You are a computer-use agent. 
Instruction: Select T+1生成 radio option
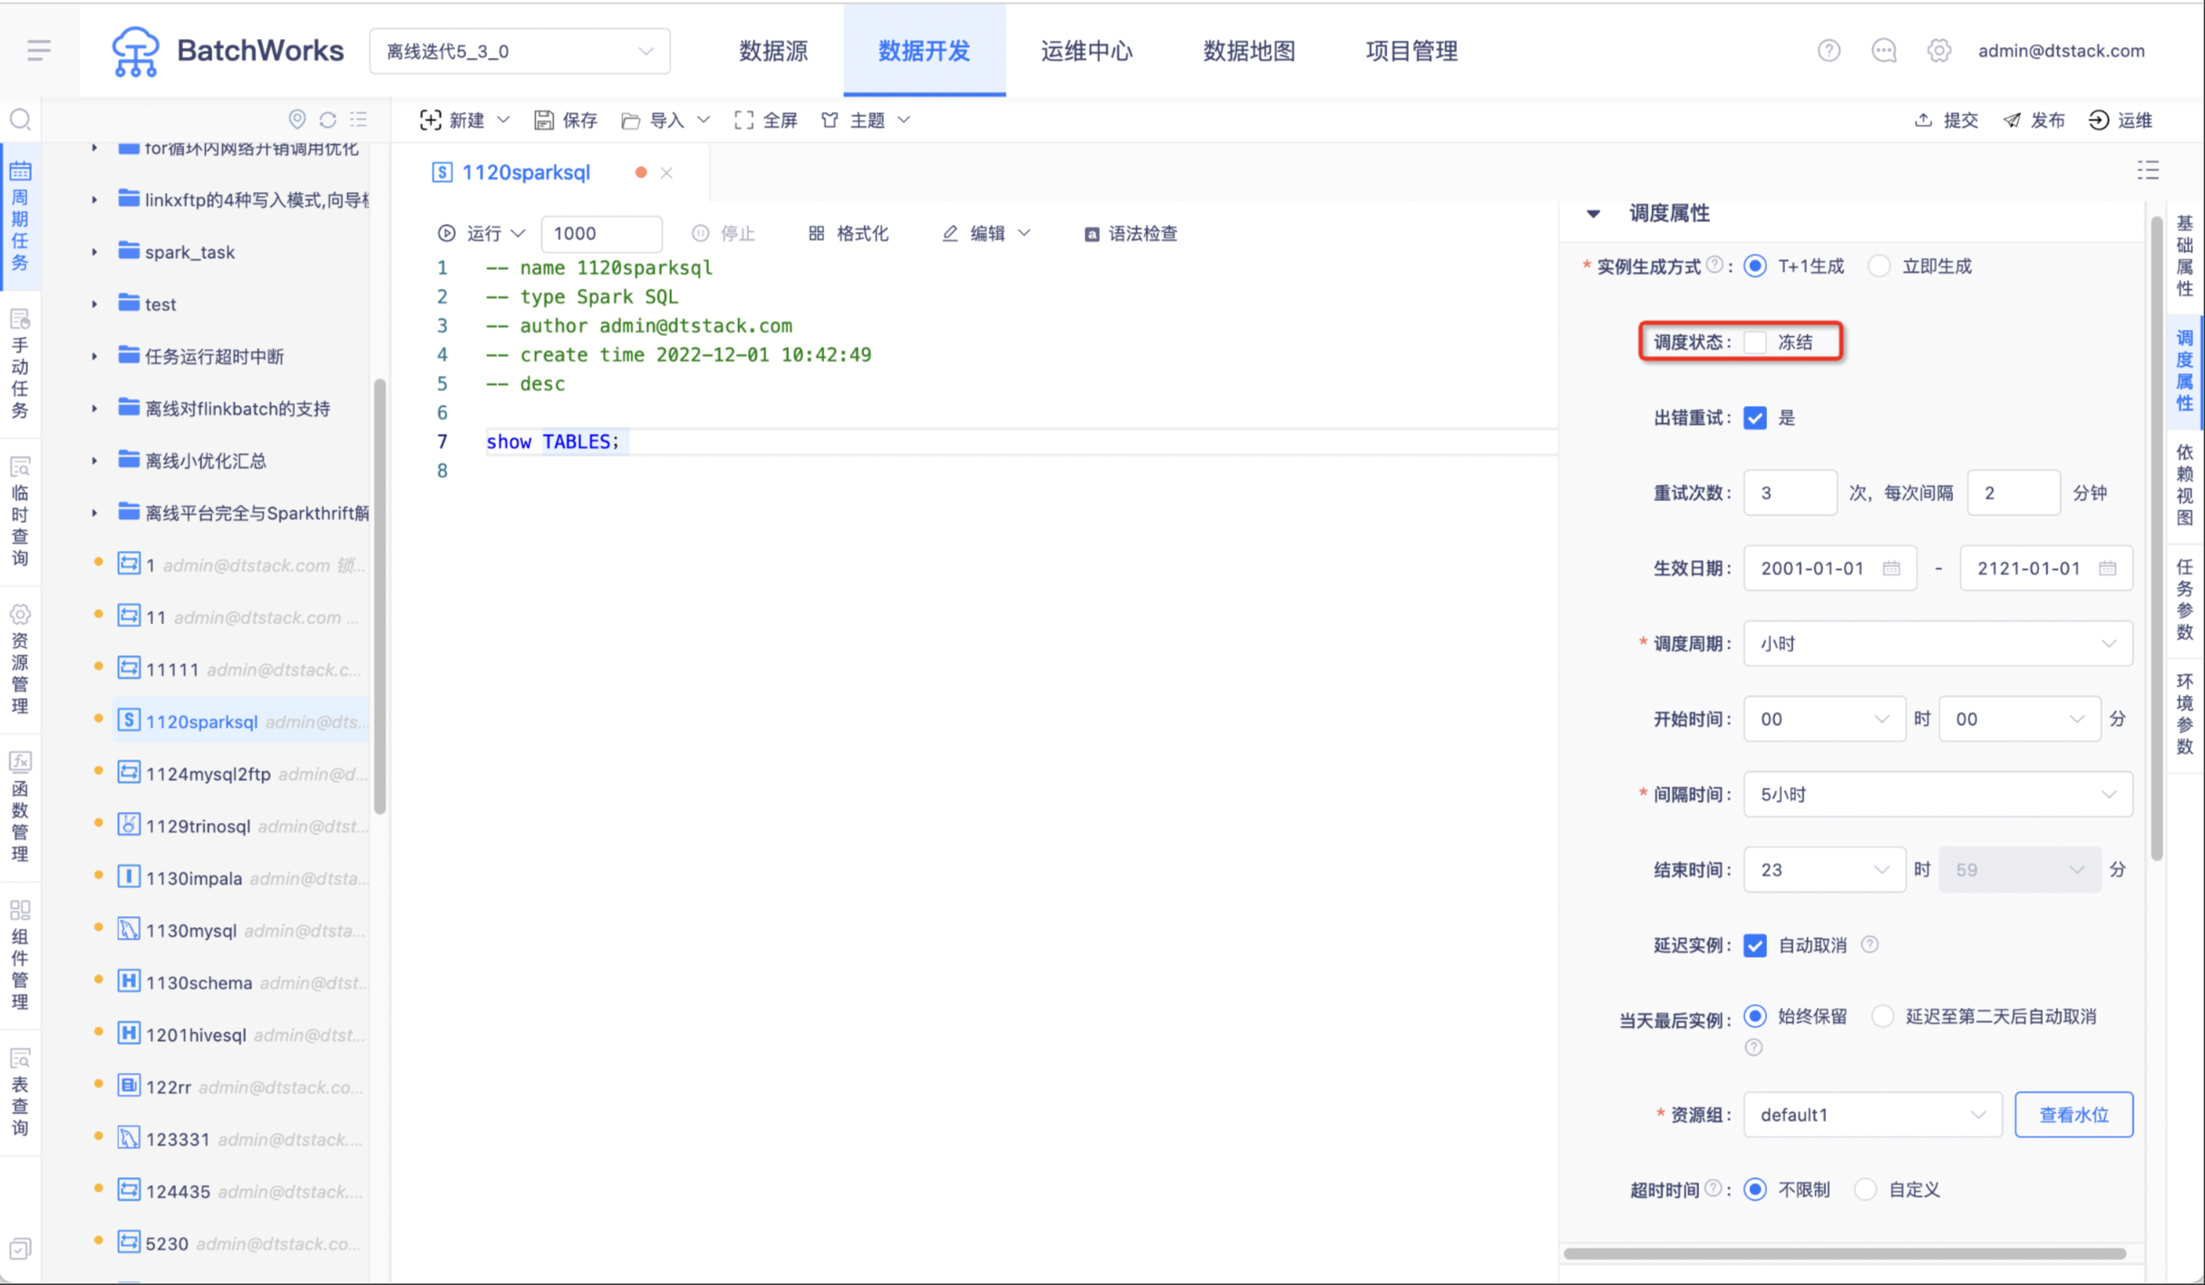point(1755,266)
